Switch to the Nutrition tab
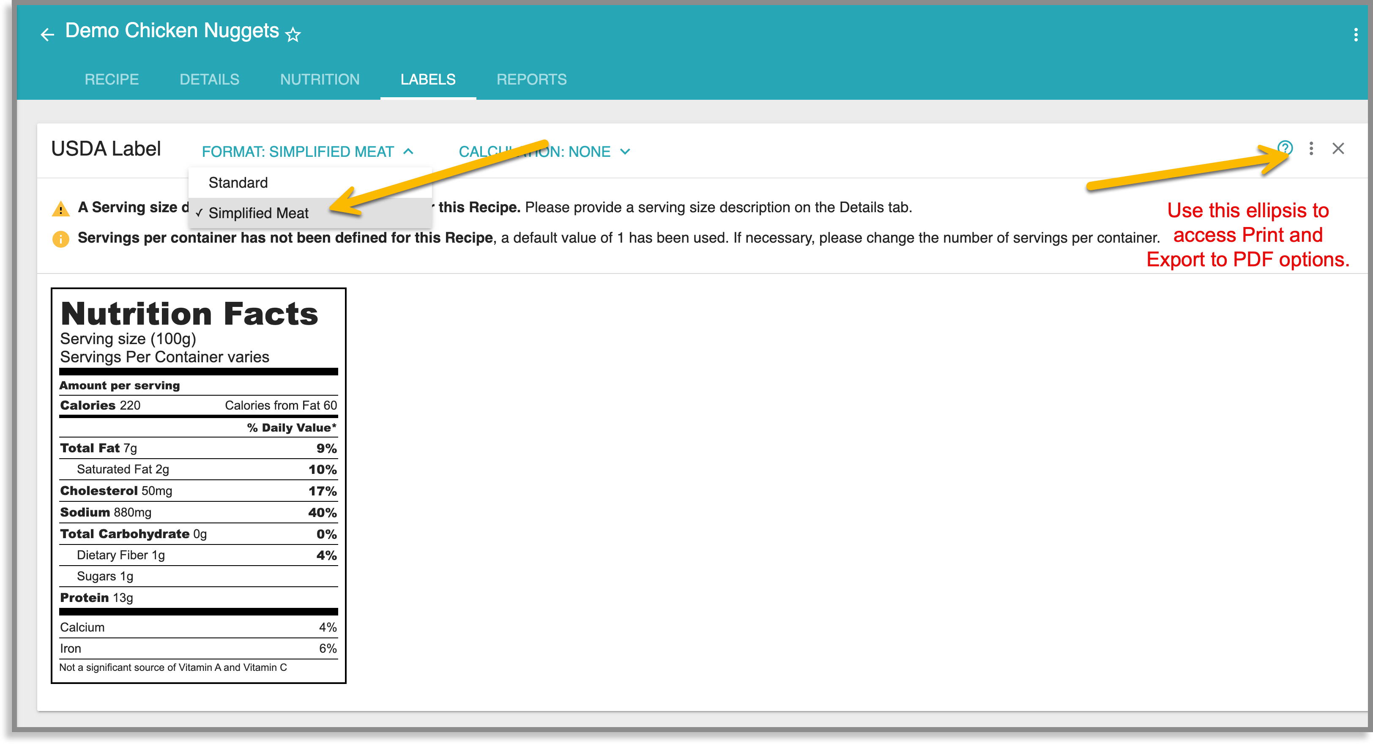Viewport: 1373px width, 744px height. [x=320, y=79]
